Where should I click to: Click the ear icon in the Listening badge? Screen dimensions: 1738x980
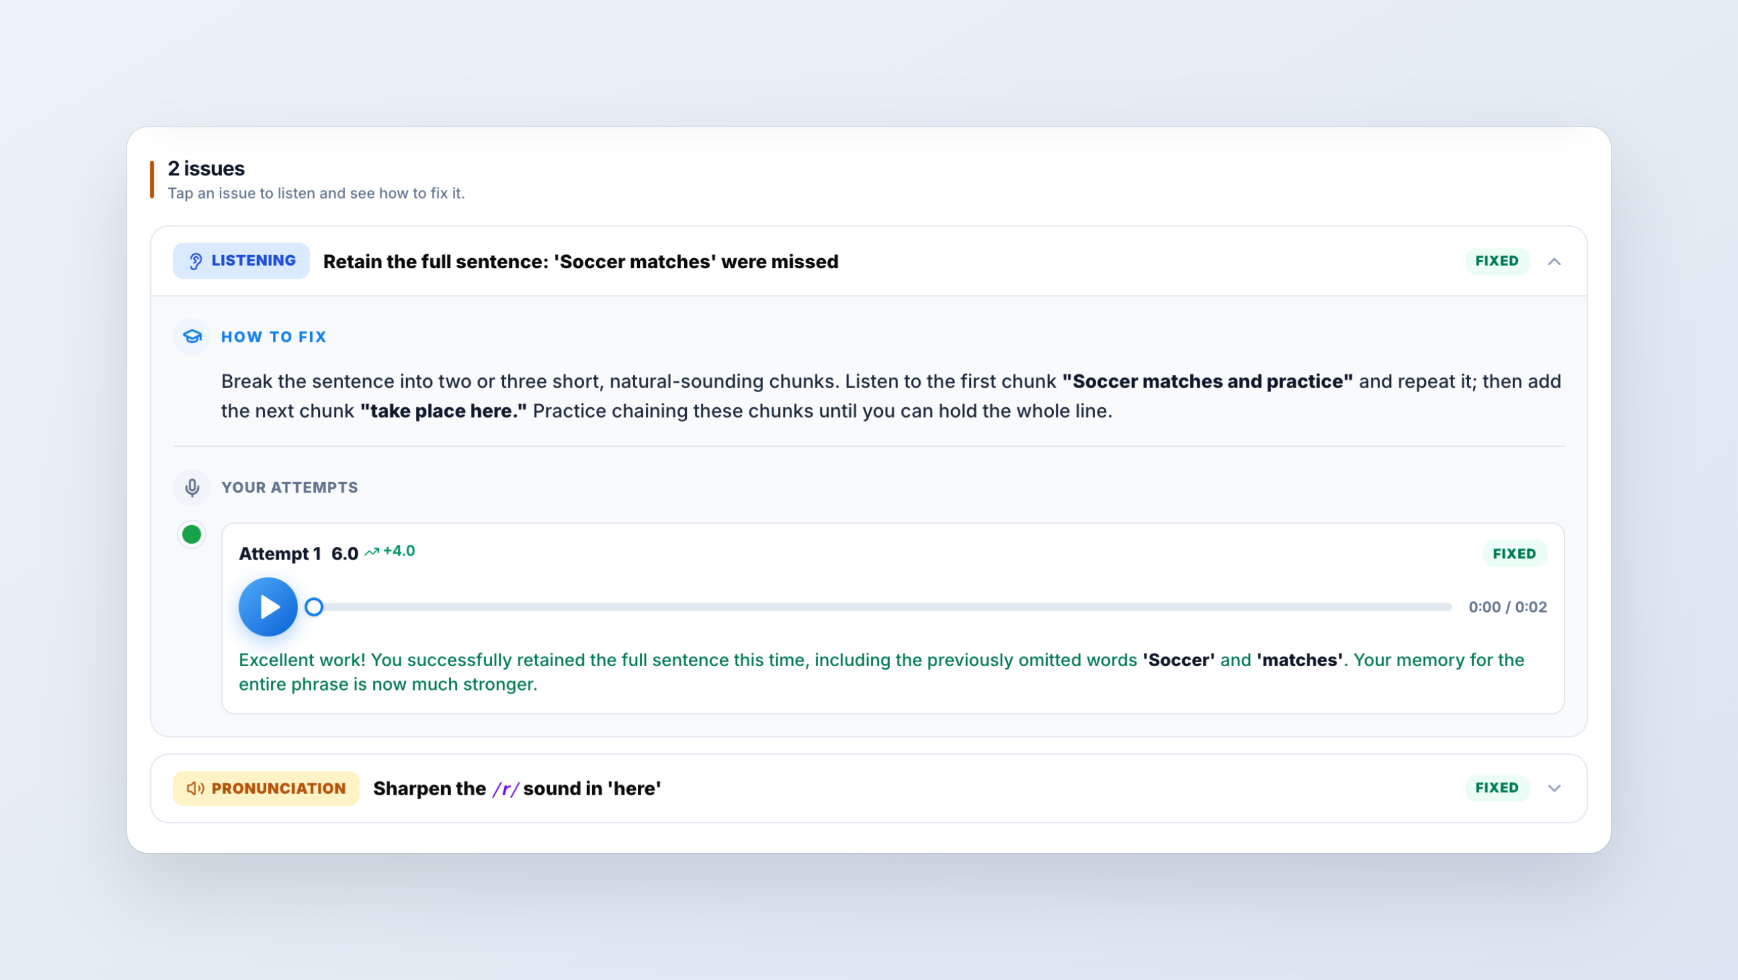point(195,261)
